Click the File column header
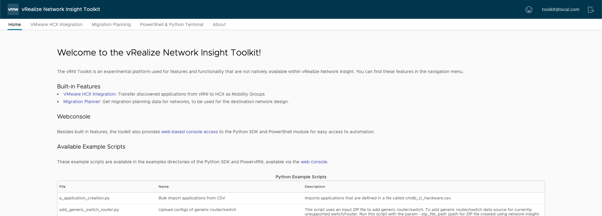 tap(62, 187)
